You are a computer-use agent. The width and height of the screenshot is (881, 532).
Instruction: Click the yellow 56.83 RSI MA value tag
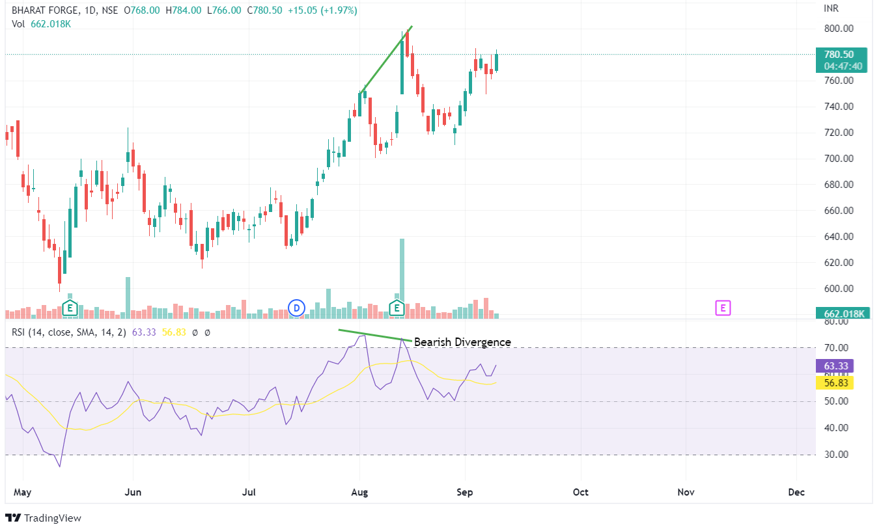pos(836,384)
